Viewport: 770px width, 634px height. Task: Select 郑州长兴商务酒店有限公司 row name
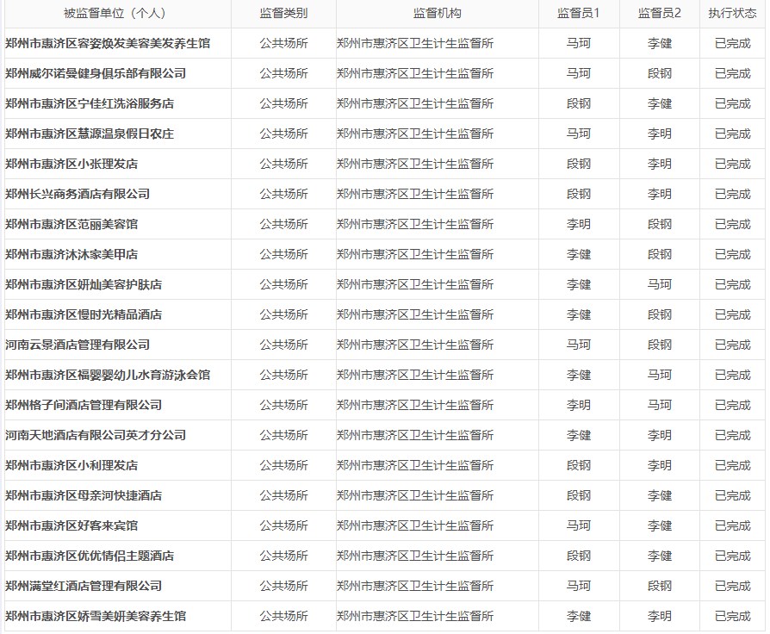click(78, 194)
